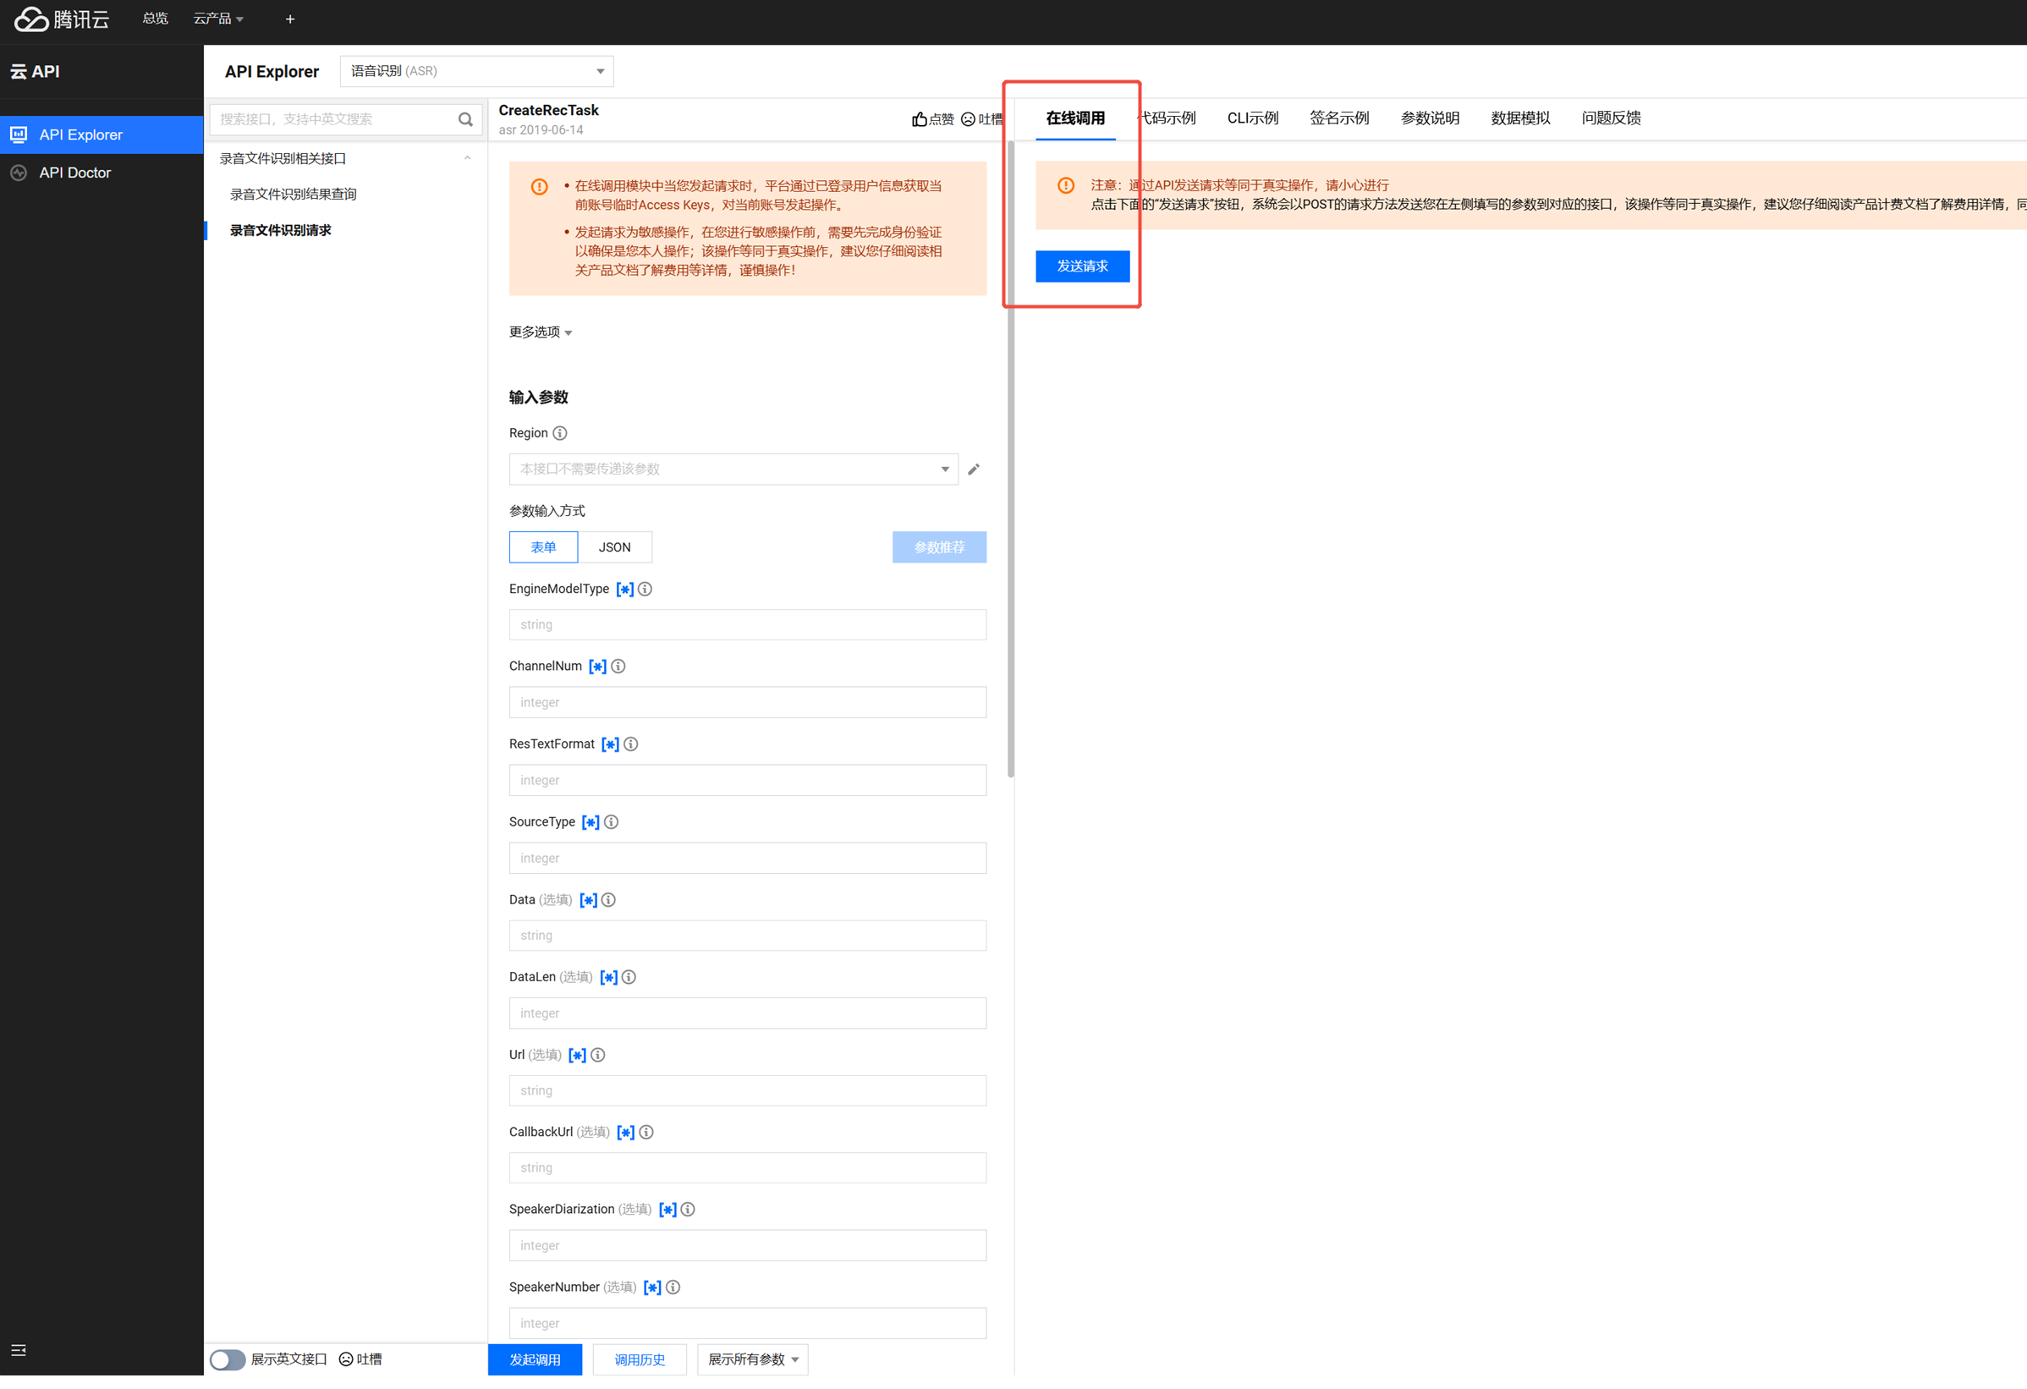Select the 表单 input mode

click(x=542, y=546)
